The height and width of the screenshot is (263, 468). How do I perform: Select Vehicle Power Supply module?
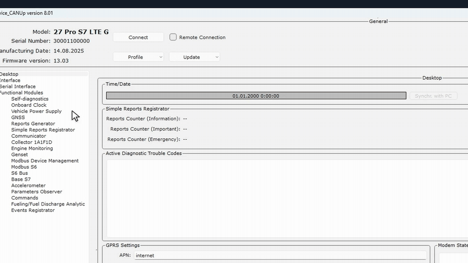[36, 111]
